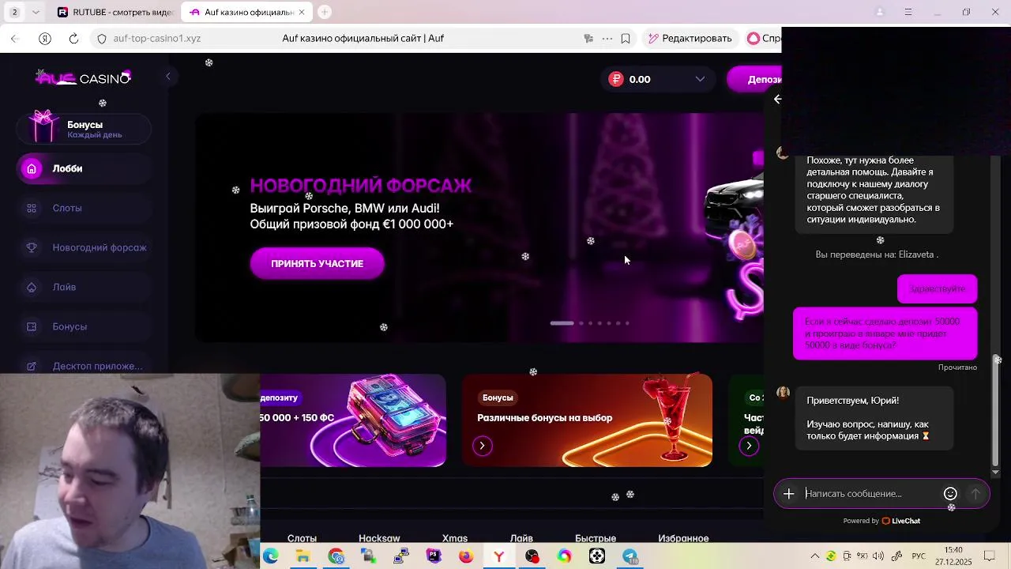Viewport: 1011px width, 569px height.
Task: Select the first banner carousel indicator
Action: pyautogui.click(x=562, y=323)
